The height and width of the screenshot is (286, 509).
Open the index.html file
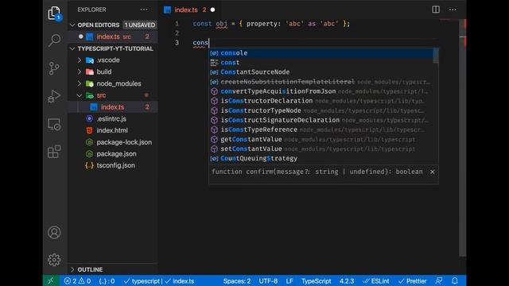pyautogui.click(x=112, y=130)
